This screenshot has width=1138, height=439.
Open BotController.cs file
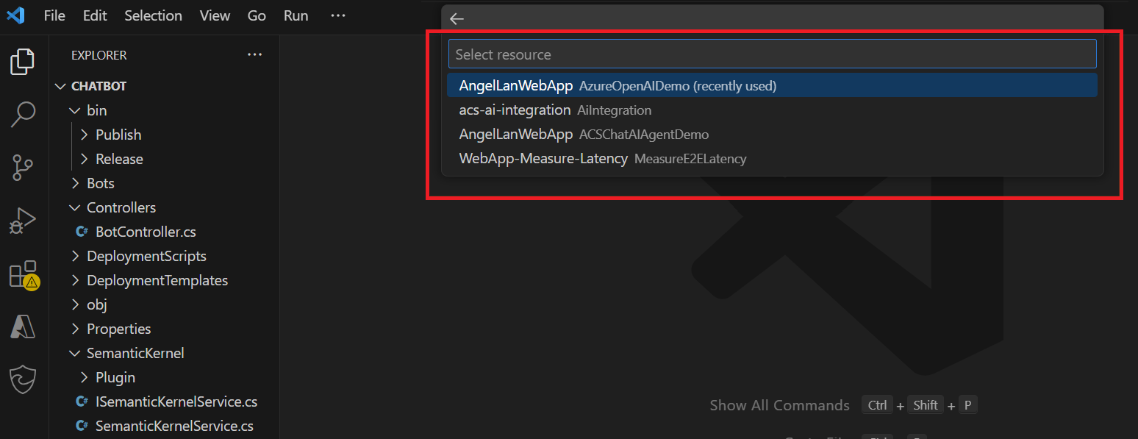pos(146,232)
